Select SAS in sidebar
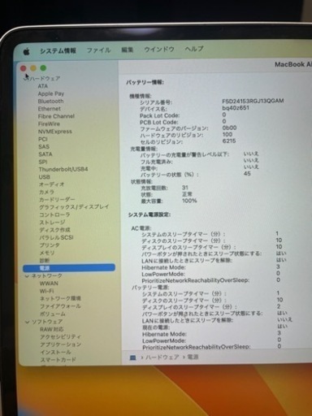Screen dimensions: 312x416 click(x=44, y=147)
